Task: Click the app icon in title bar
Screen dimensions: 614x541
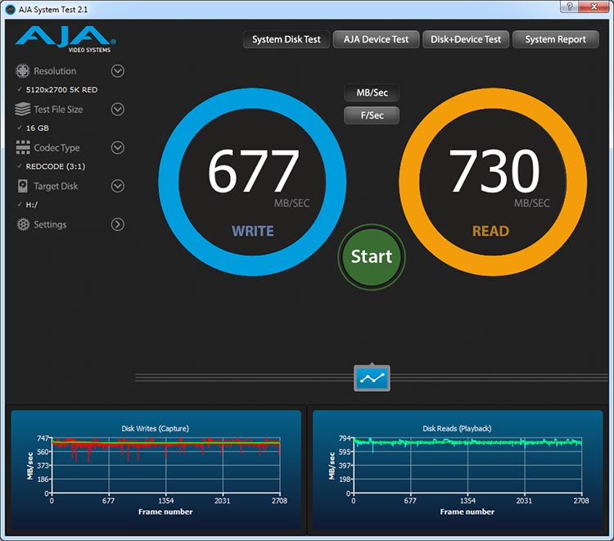Action: 11,9
